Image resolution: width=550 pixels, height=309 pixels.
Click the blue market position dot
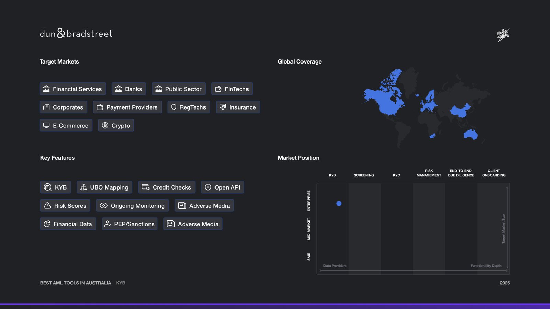339,203
